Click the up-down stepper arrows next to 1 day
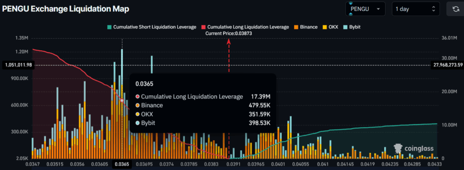The width and height of the screenshot is (464, 170). [x=434, y=9]
